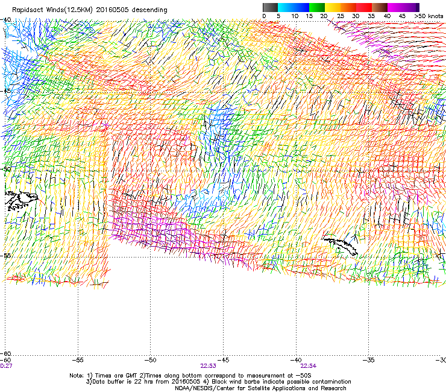The width and height of the screenshot is (446, 392).
Task: Click the '-55' latitude label on left axis
Action: [x=5, y=255]
